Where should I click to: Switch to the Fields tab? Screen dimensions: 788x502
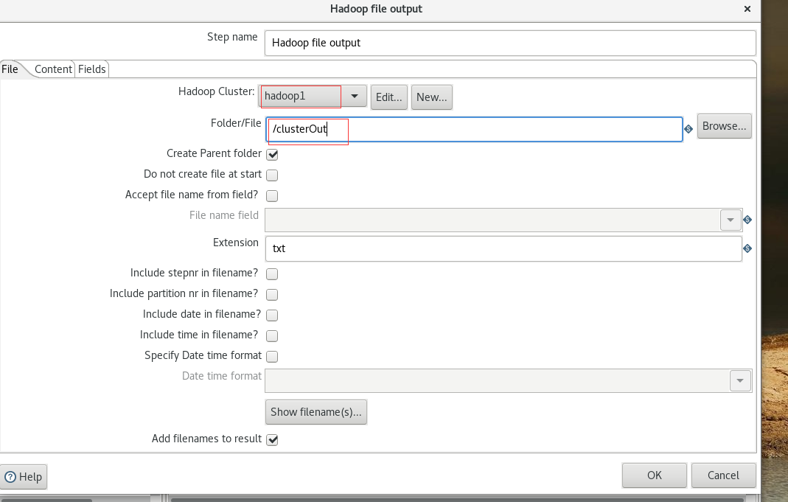92,69
